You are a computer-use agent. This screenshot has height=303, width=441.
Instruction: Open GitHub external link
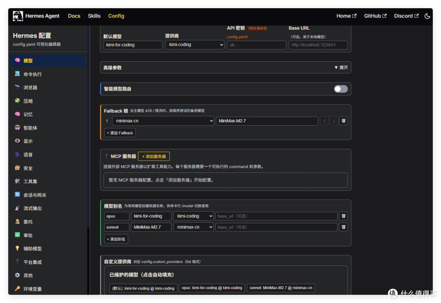point(375,16)
